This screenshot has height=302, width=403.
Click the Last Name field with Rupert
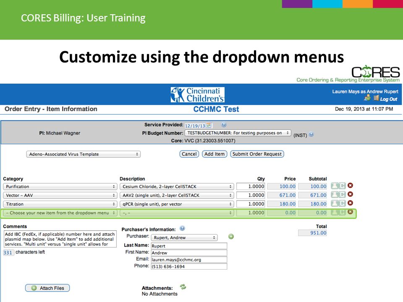[189, 246]
